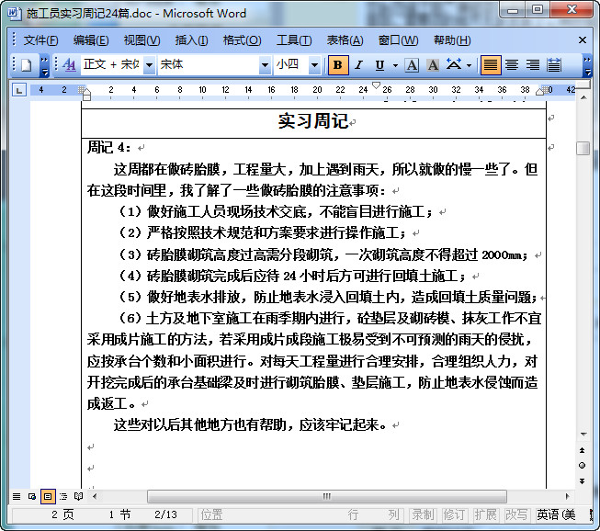Apply distributed alignment

click(x=554, y=65)
